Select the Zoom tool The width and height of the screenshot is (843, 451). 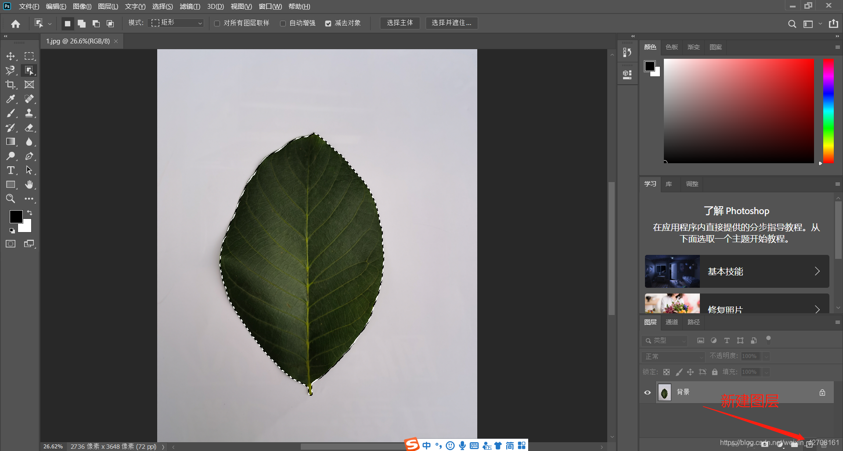click(x=11, y=199)
